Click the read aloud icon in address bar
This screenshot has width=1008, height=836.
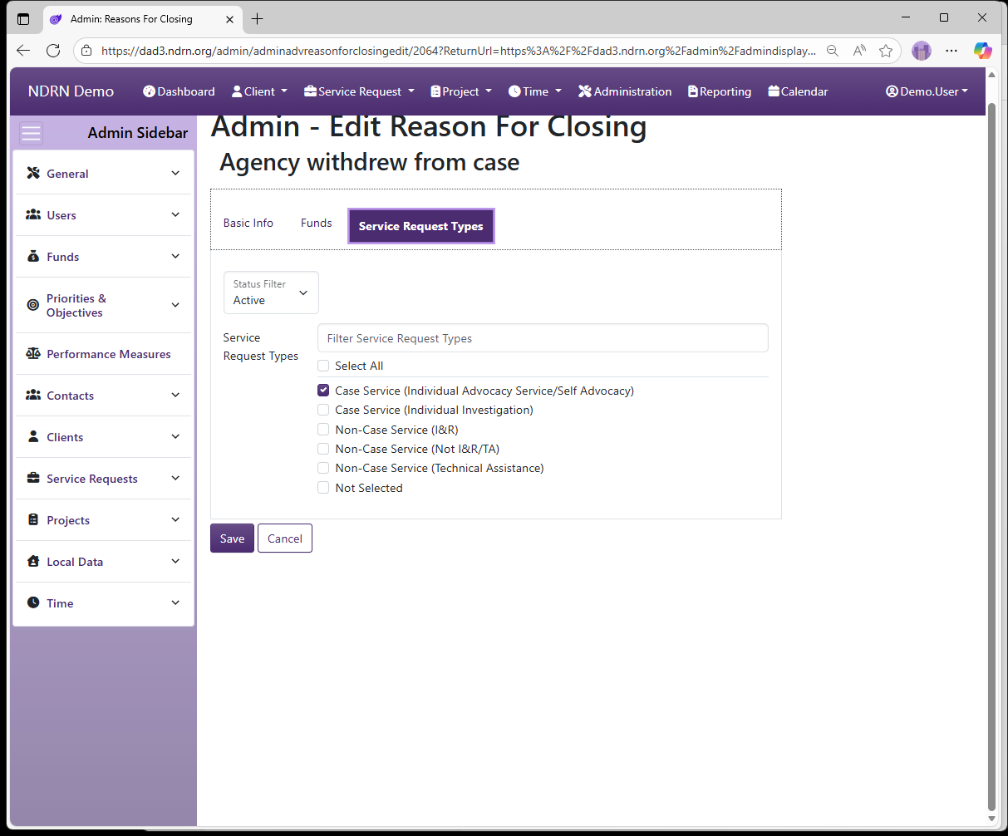point(859,51)
